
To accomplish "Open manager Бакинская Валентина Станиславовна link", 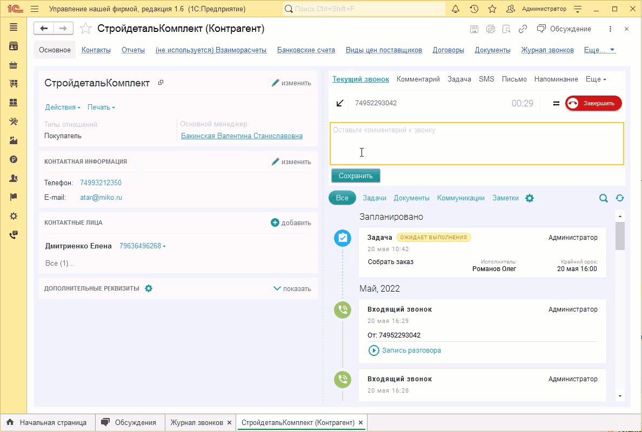I will (x=242, y=136).
